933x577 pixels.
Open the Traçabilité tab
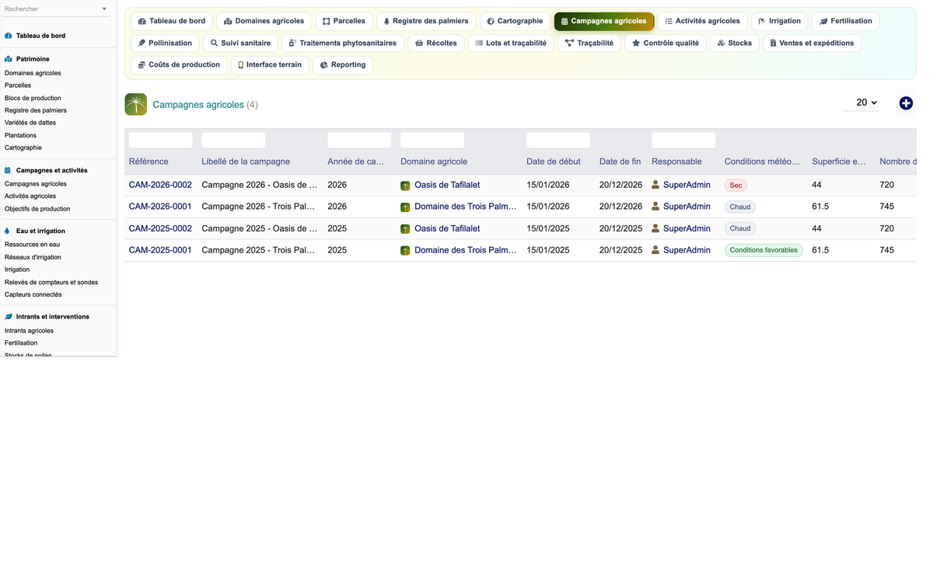point(589,43)
